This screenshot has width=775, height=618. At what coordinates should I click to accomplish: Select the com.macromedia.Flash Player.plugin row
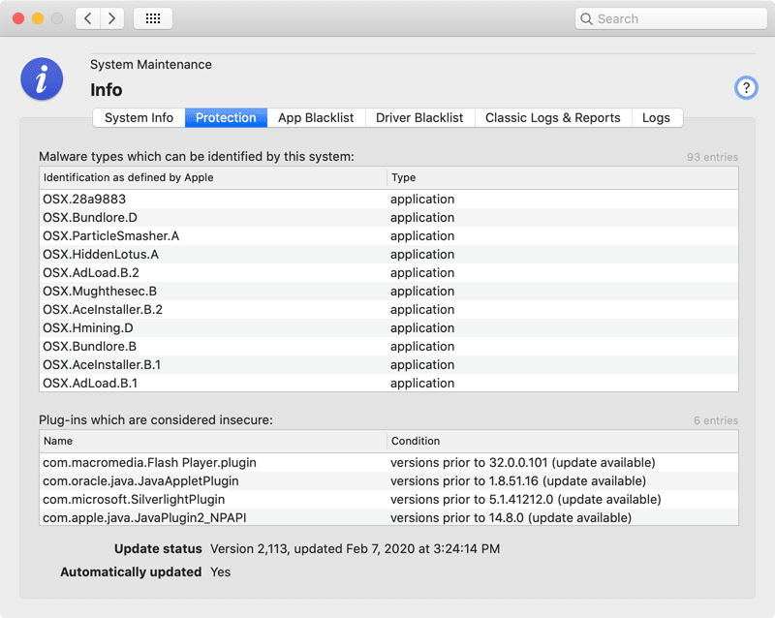coord(389,463)
